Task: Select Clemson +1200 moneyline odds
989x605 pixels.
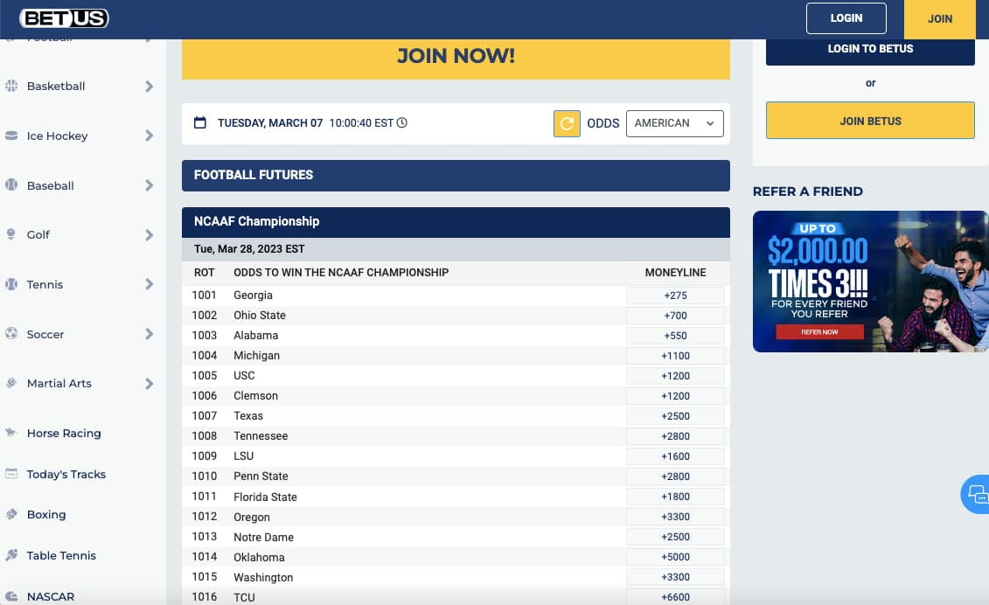Action: (x=675, y=396)
